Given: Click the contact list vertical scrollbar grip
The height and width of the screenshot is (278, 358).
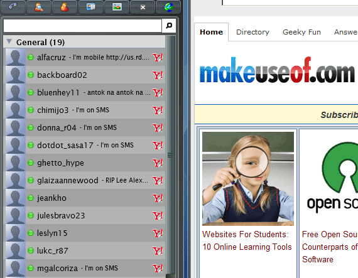Looking at the screenshot, I should click(170, 155).
